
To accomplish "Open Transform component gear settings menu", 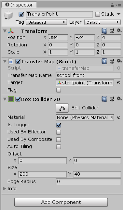I will (119, 31).
